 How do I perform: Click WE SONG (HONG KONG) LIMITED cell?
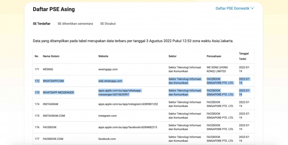pyautogui.click(x=217, y=69)
